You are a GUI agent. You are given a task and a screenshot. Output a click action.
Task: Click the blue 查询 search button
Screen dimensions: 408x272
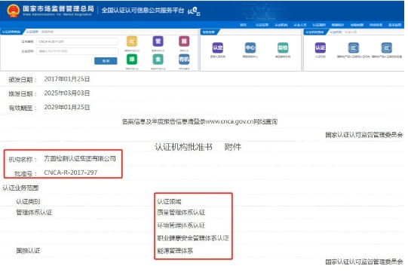[x=106, y=61]
